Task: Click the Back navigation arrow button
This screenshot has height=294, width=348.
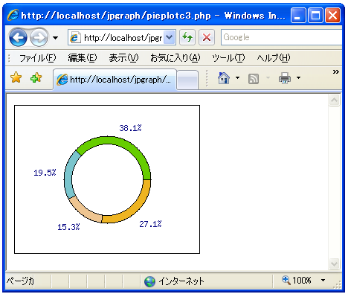Action: point(18,37)
